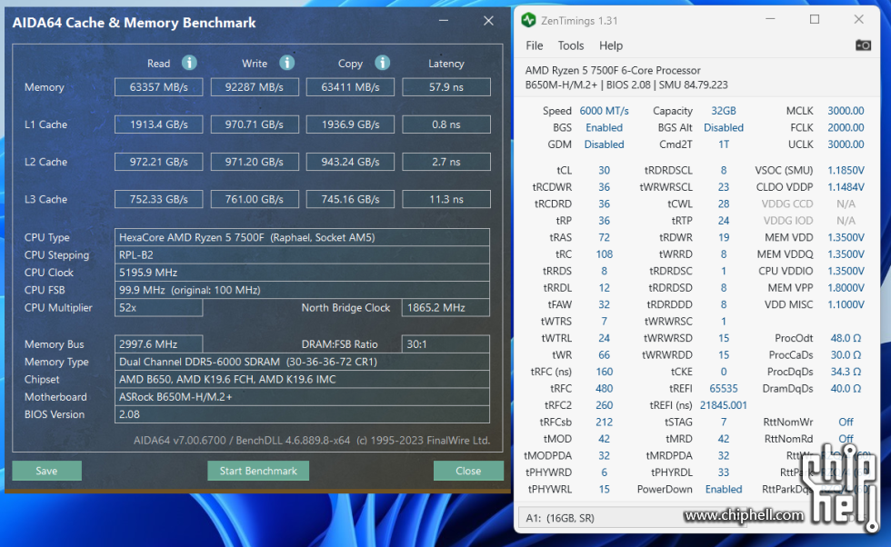
Task: Open the Help menu in ZenTimings
Action: click(611, 45)
